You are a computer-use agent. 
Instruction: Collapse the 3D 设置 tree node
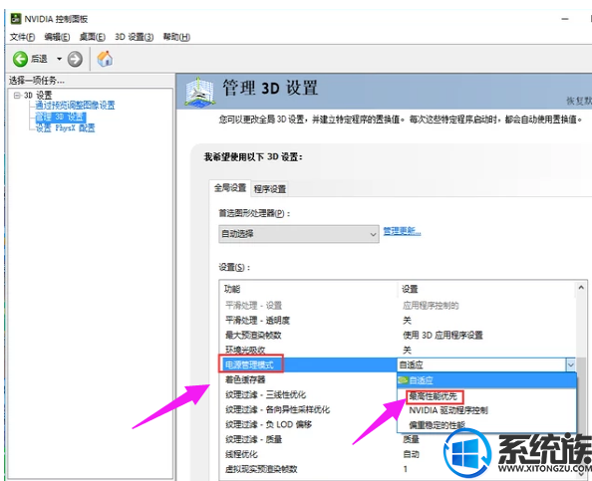point(17,95)
